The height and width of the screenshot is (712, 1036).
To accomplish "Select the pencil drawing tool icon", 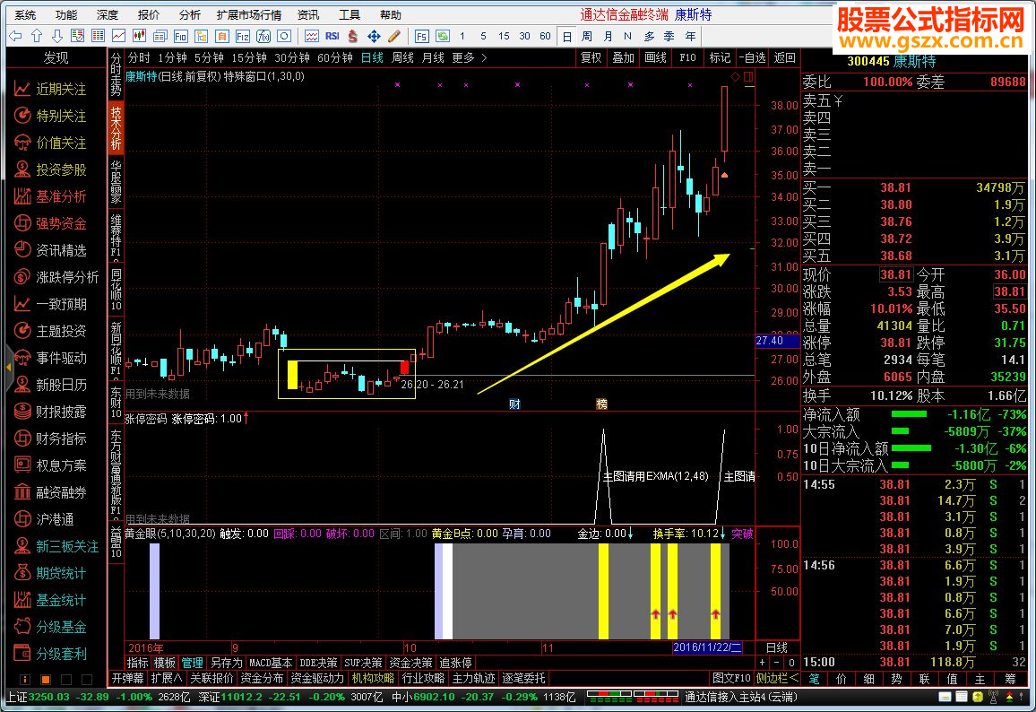I will pyautogui.click(x=394, y=36).
